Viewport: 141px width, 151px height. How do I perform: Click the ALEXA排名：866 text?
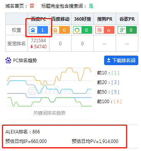pyautogui.click(x=23, y=131)
